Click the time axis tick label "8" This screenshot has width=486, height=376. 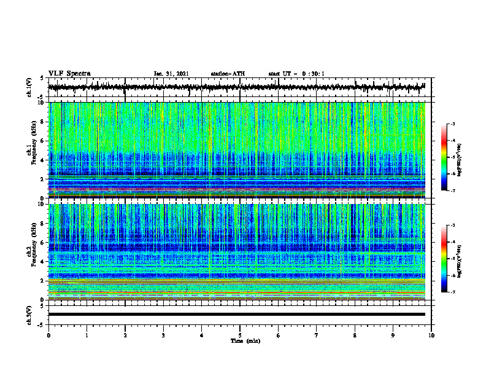355,335
